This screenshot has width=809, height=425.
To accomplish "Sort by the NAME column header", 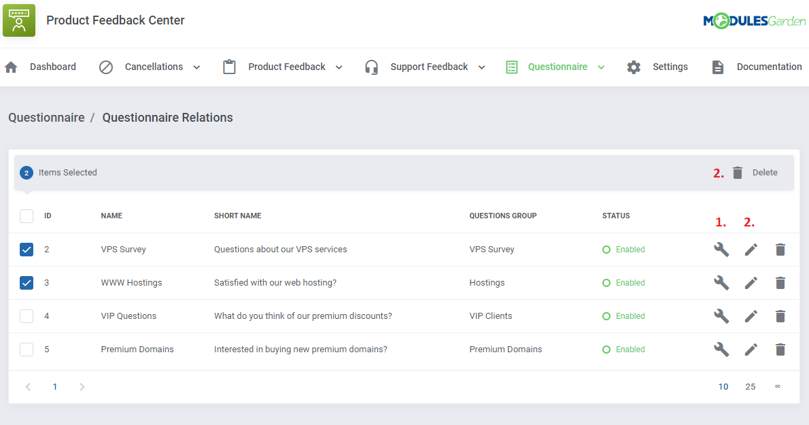I will (x=111, y=216).
